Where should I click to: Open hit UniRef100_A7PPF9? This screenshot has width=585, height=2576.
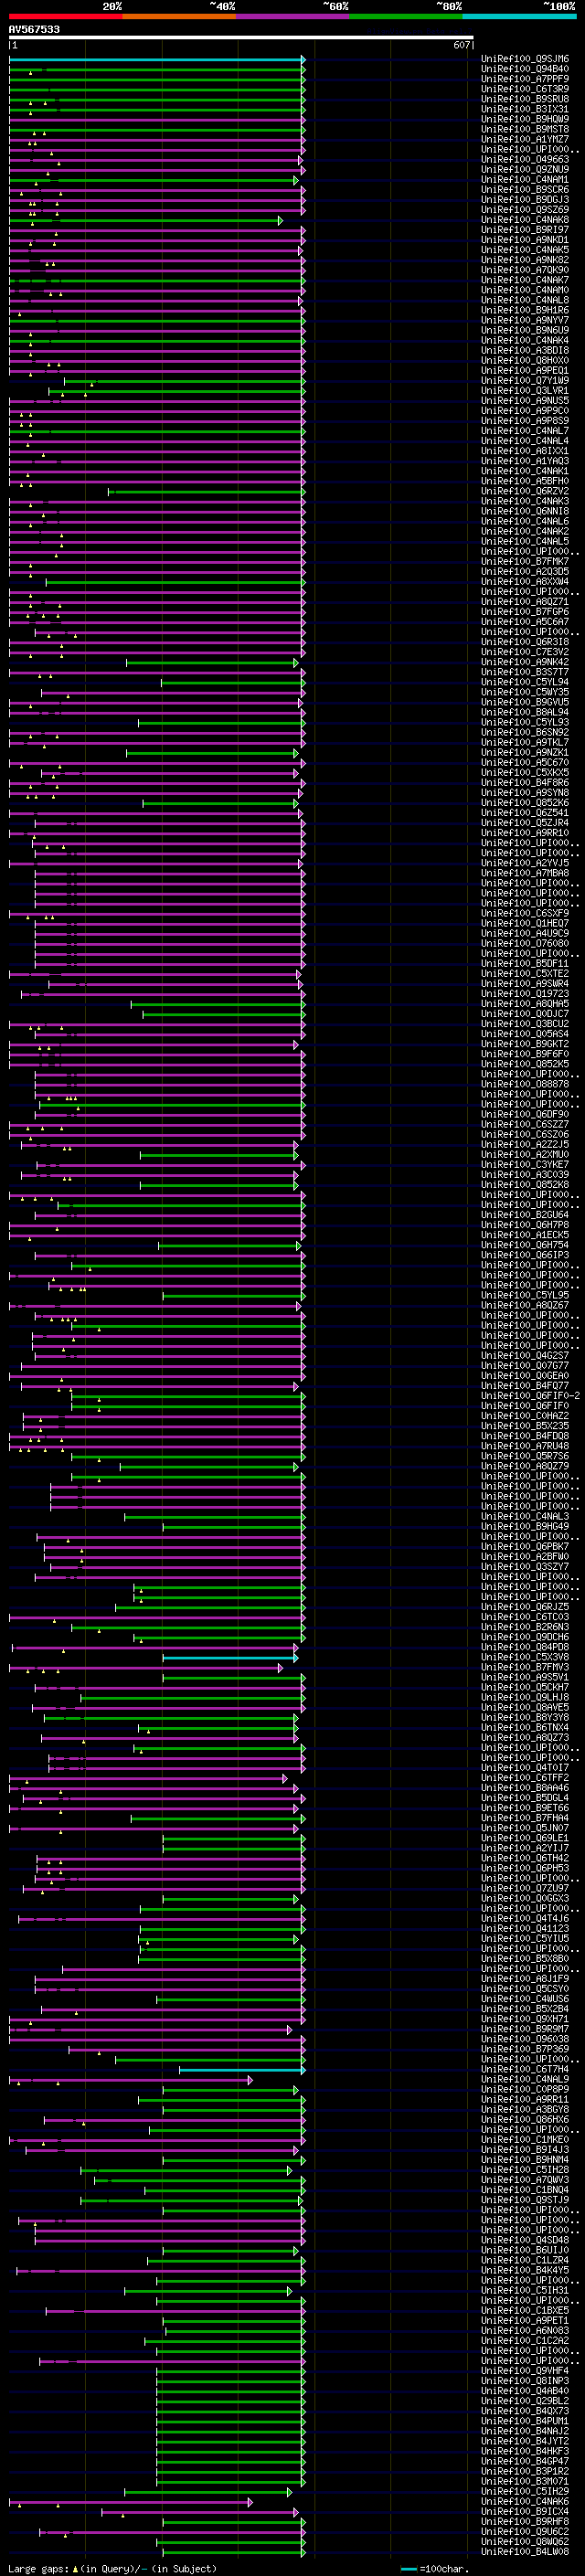coord(525,79)
